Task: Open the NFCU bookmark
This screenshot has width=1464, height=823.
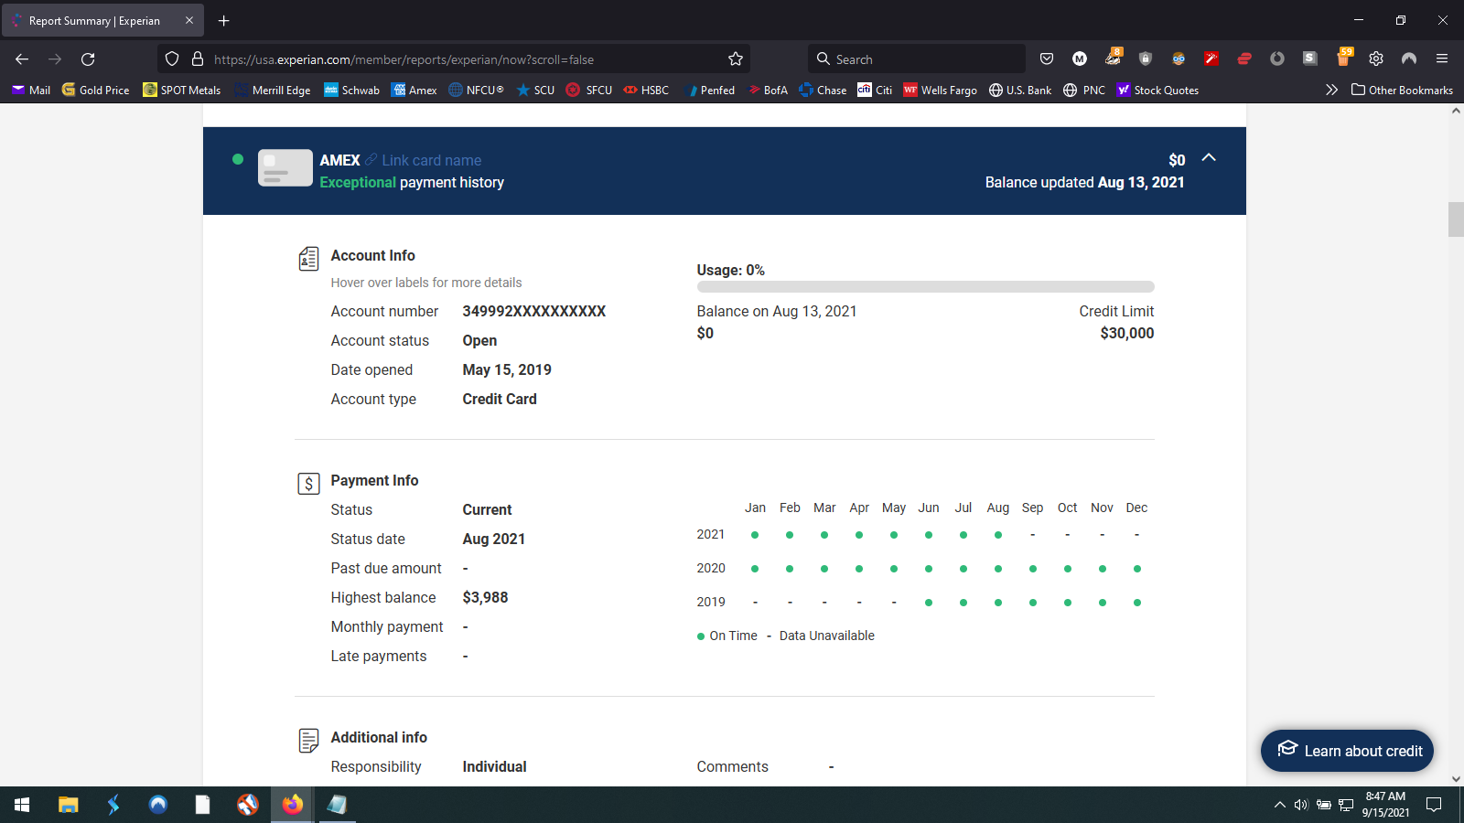Action: [476, 90]
